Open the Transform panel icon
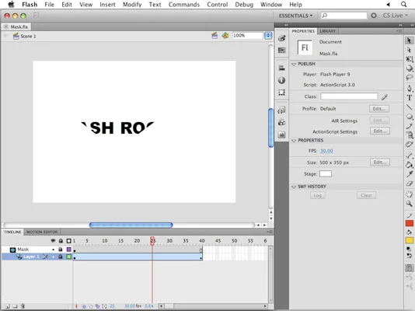Screen dimensions: 415x311 (x=281, y=93)
